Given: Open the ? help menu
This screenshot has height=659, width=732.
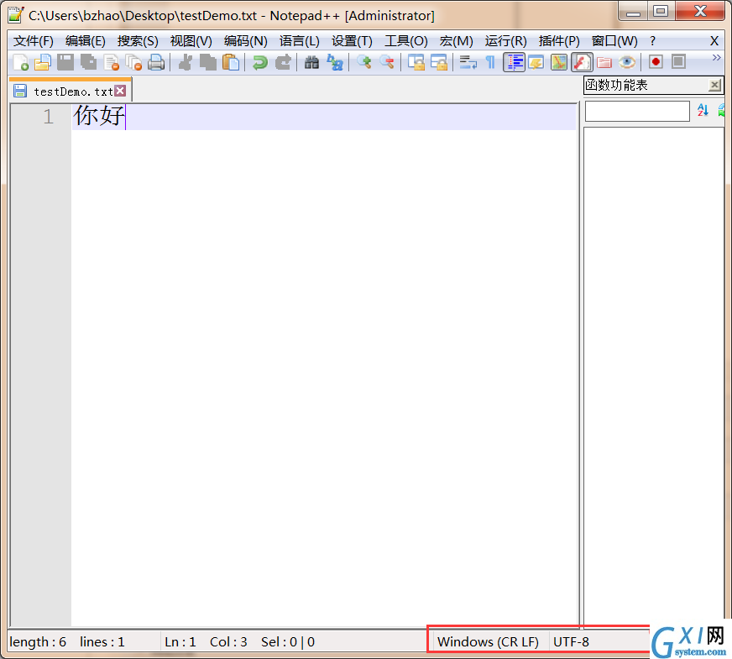Looking at the screenshot, I should coord(652,41).
